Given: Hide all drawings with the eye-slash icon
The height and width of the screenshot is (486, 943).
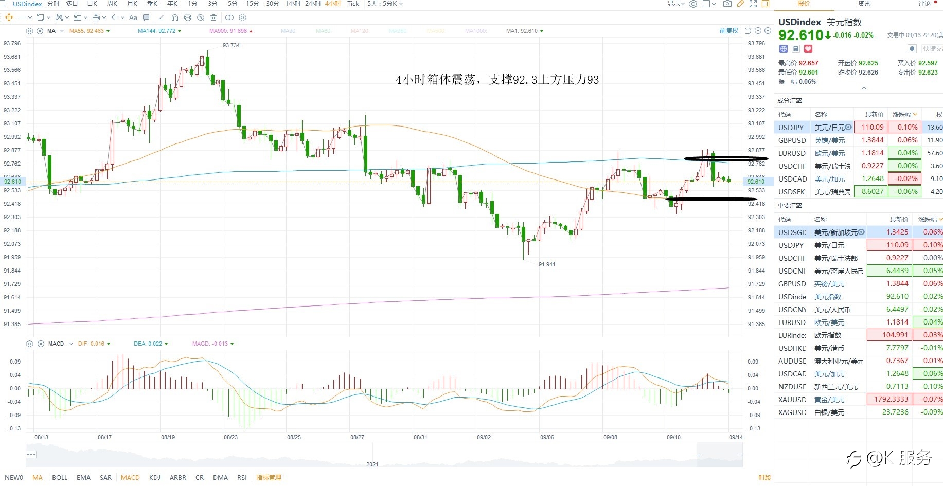Looking at the screenshot, I should 201,17.
